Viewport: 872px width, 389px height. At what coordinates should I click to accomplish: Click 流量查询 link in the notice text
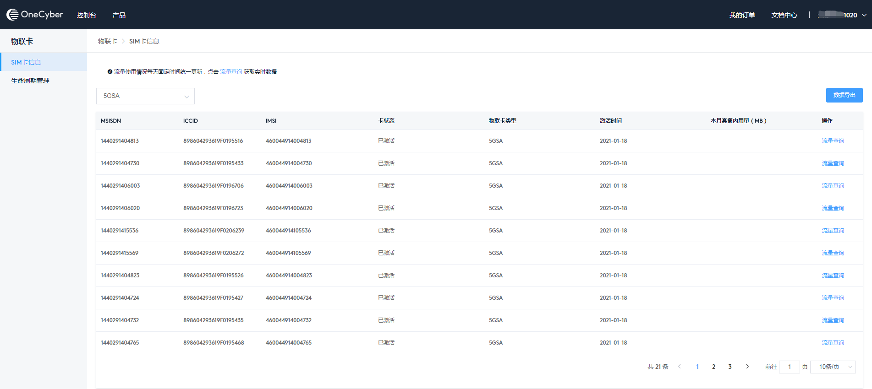(x=231, y=72)
